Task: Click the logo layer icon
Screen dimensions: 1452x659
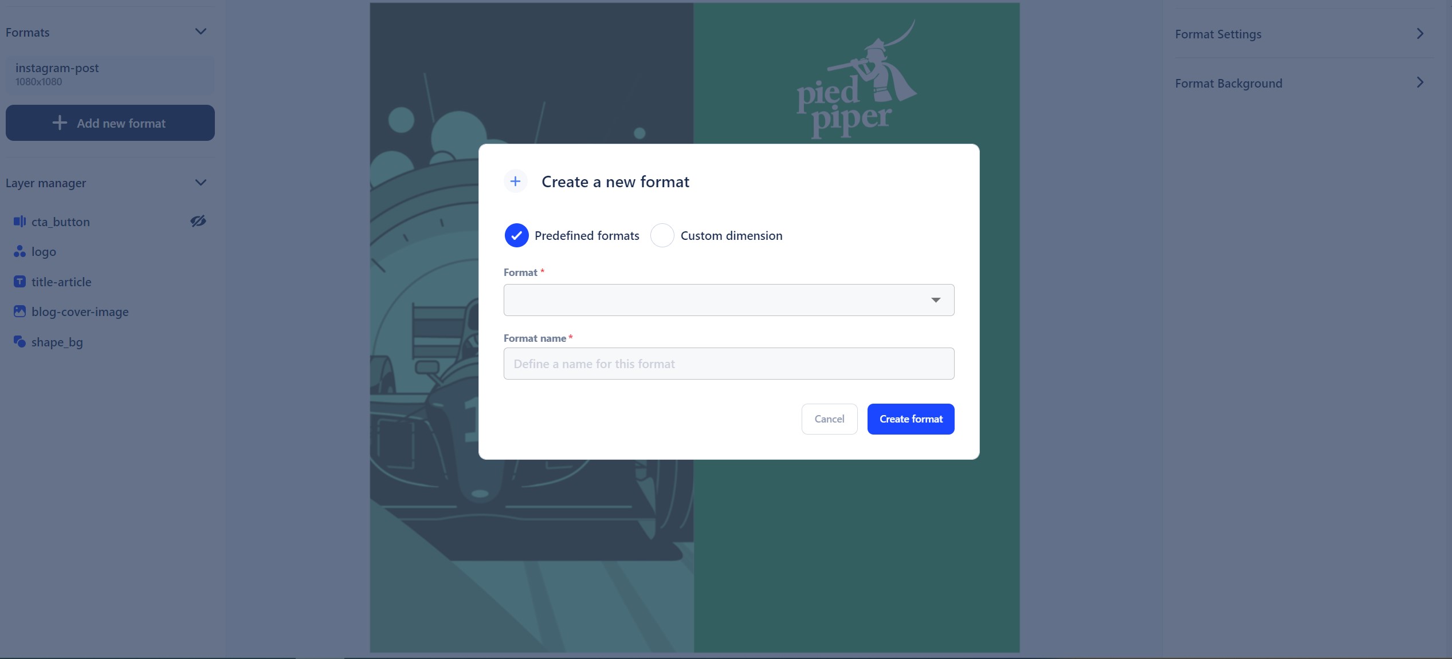Action: [19, 251]
